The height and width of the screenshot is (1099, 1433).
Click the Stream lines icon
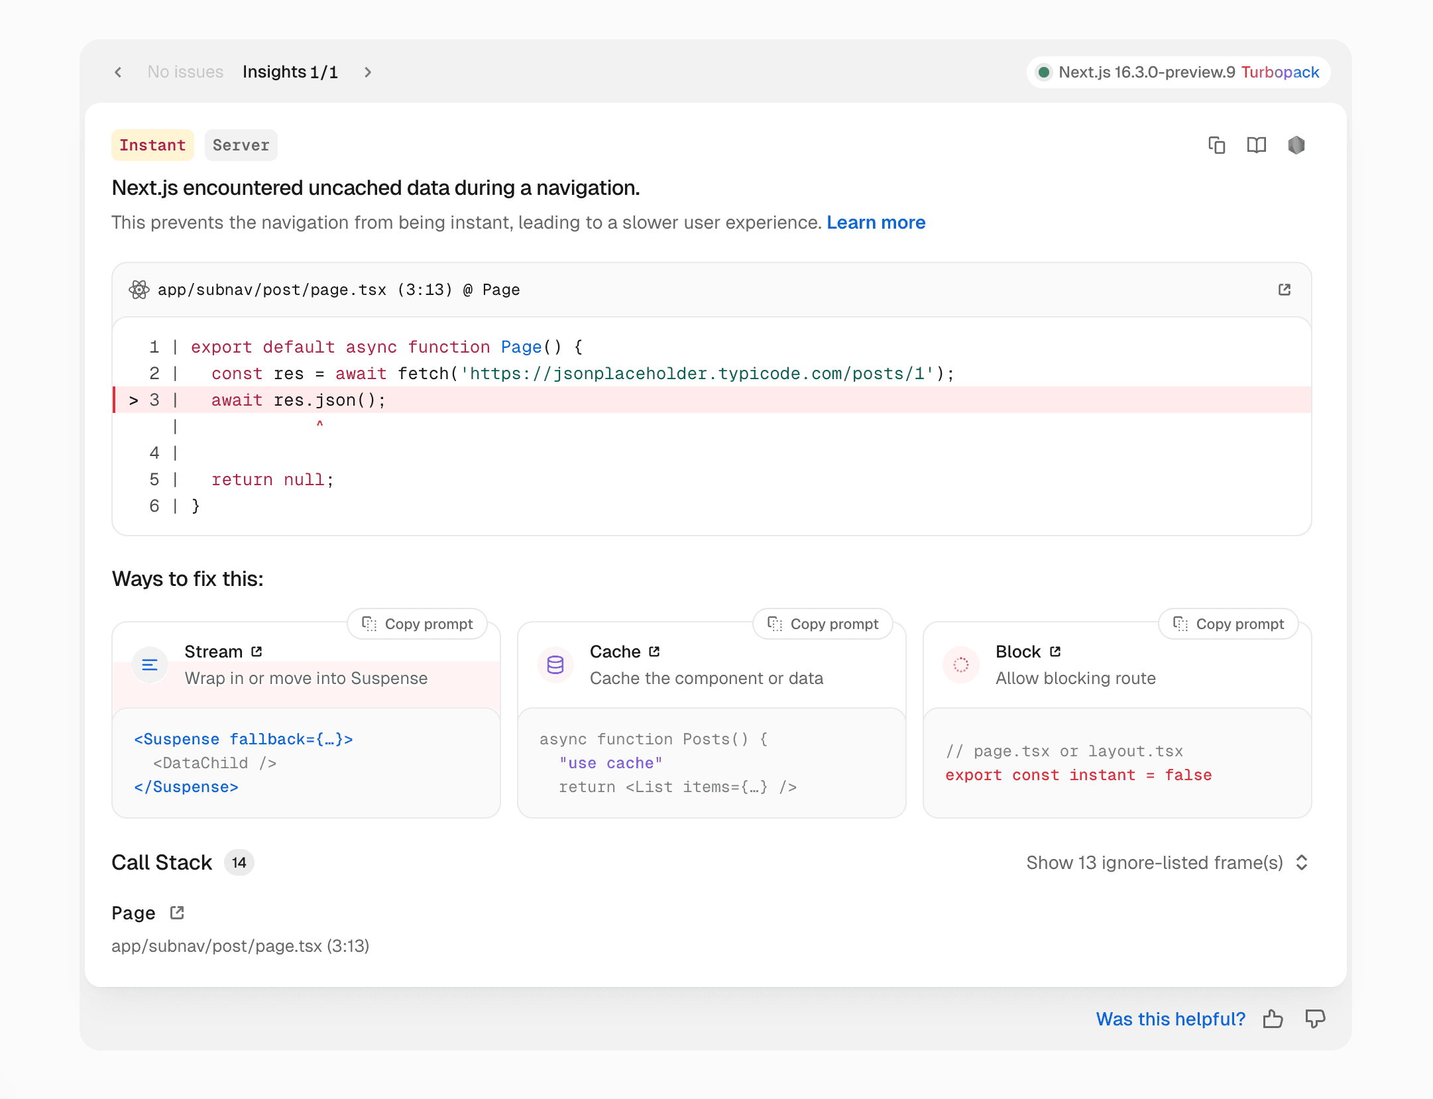pyautogui.click(x=150, y=664)
